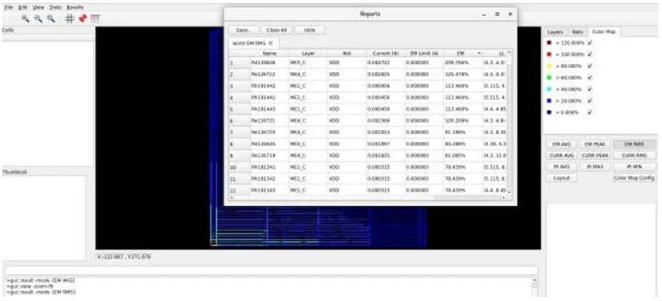Click the Name column header
The height and width of the screenshot is (301, 662).
click(269, 54)
